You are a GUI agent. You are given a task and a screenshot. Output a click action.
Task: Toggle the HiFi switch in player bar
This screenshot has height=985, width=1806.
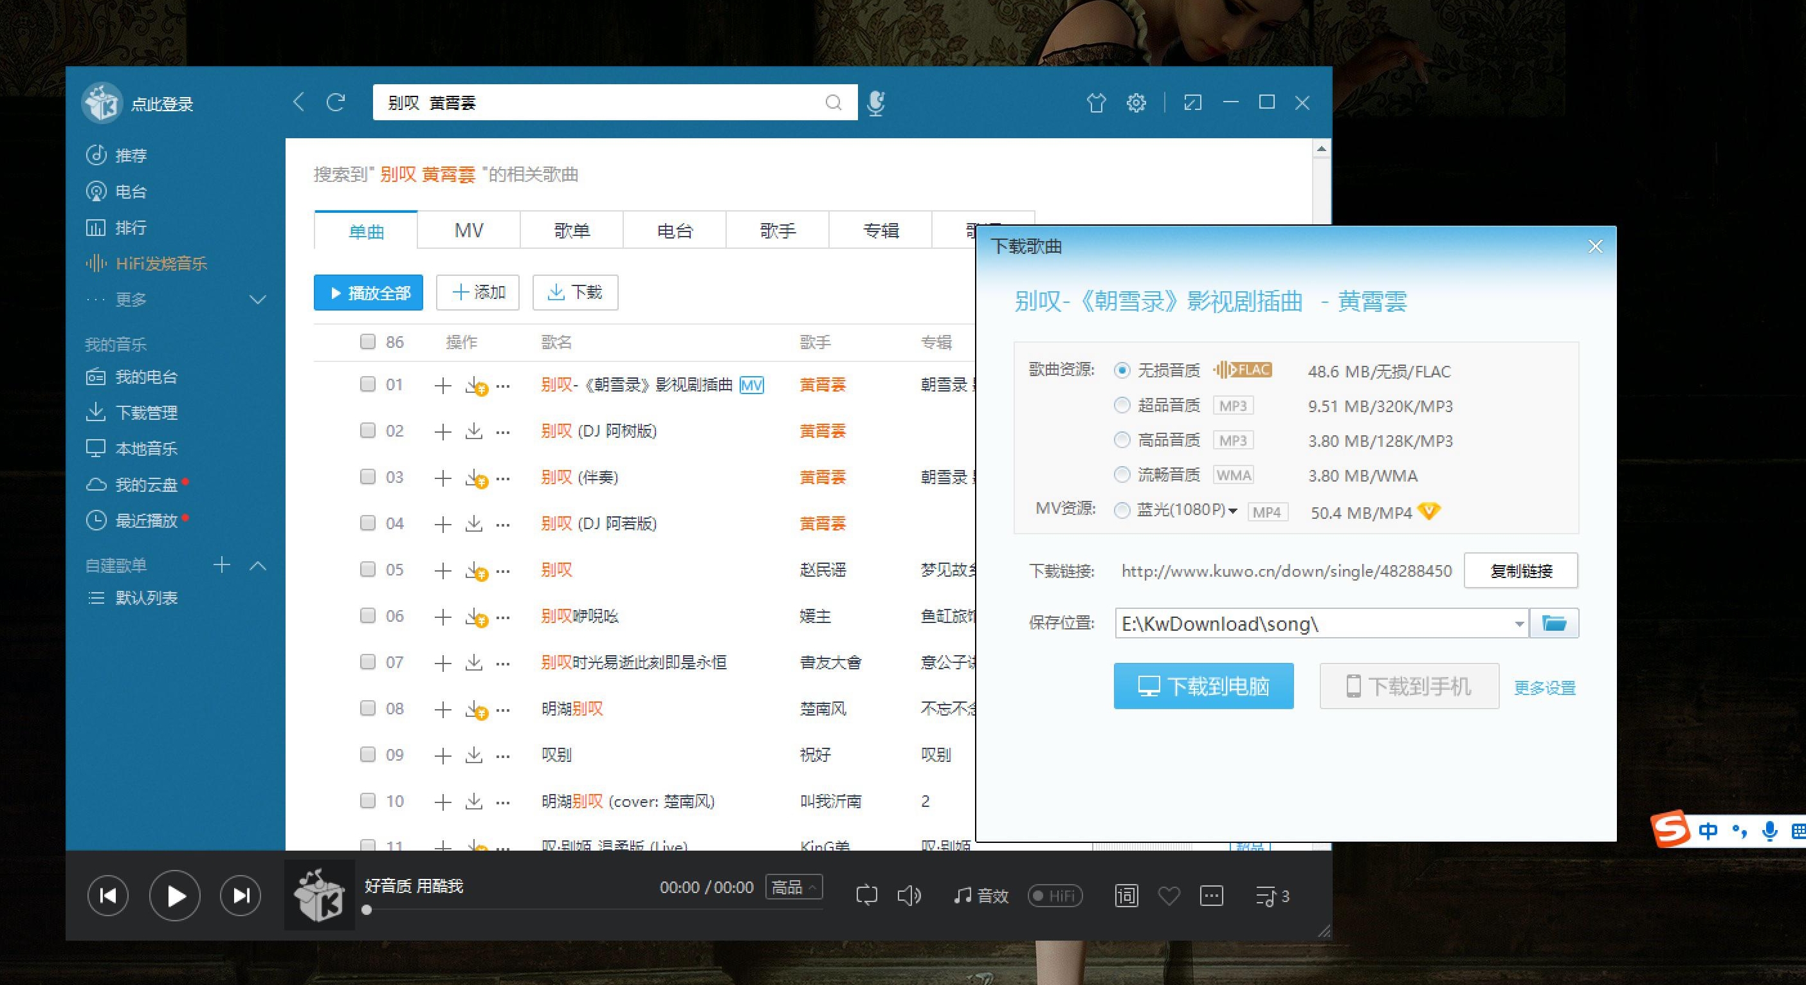coord(1054,895)
